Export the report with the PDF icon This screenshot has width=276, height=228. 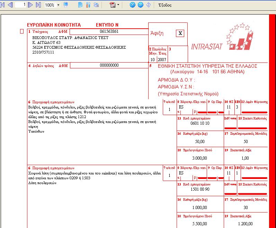tap(113, 5)
